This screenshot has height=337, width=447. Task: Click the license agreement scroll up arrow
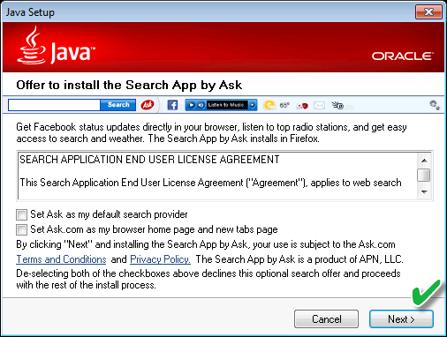click(x=424, y=161)
